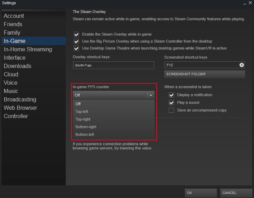254x198 pixels.
Task: Go to In-Home Streaming settings
Action: [x=34, y=49]
